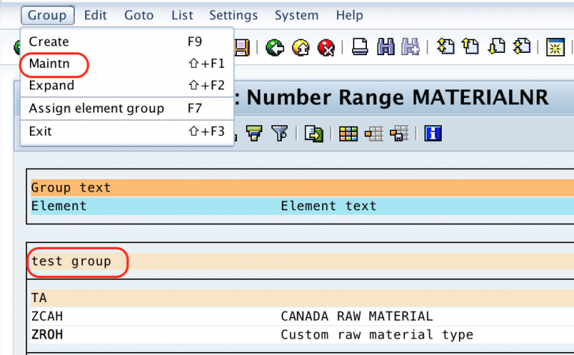This screenshot has height=355, width=574.
Task: Click the Print icon
Action: [359, 47]
